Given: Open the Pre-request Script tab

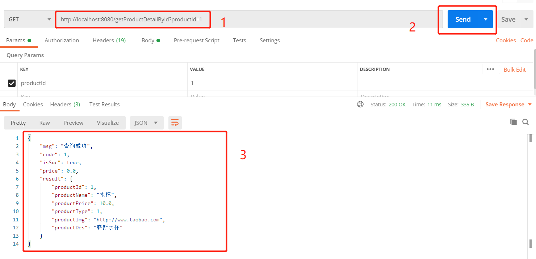Looking at the screenshot, I should pyautogui.click(x=197, y=41).
